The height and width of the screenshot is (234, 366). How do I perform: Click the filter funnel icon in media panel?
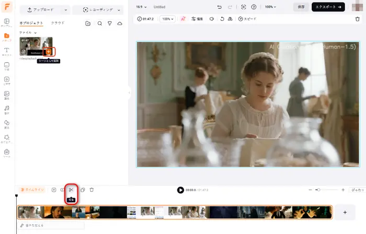coord(109,24)
